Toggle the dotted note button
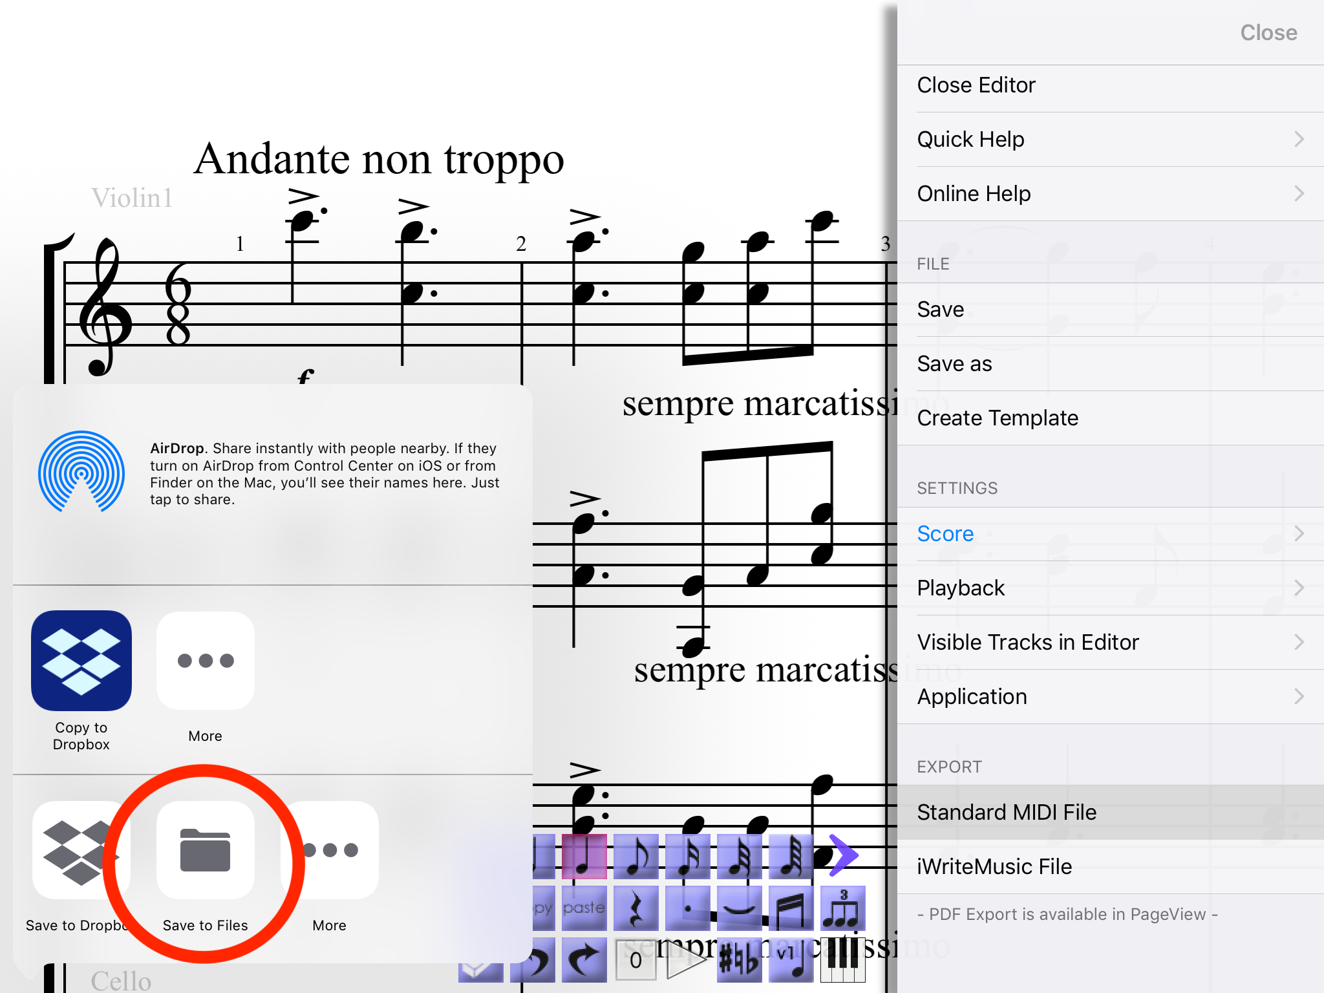This screenshot has width=1324, height=993. [x=688, y=908]
